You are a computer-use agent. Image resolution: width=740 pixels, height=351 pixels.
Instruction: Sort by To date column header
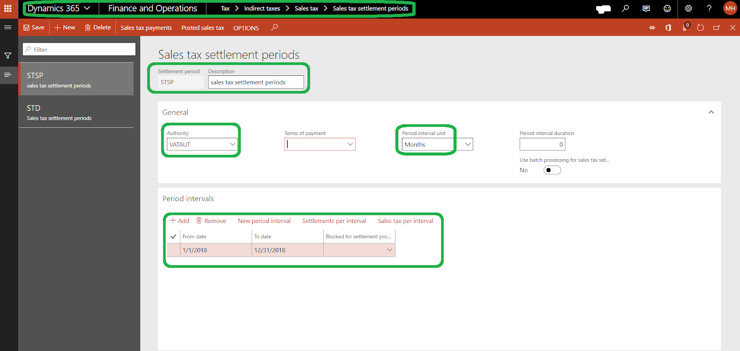pos(288,236)
